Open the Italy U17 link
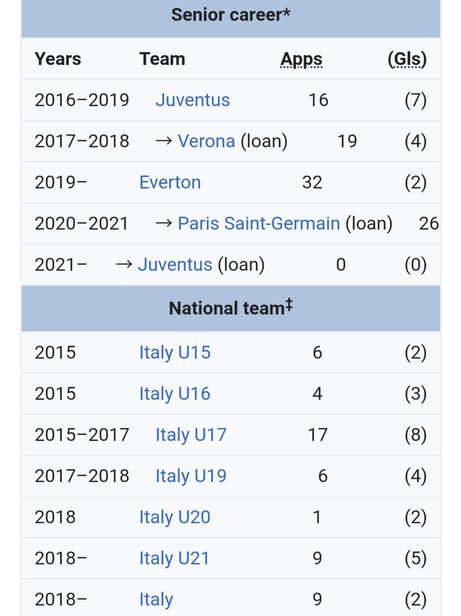Viewport: 461px width, 616px height. coord(191,435)
